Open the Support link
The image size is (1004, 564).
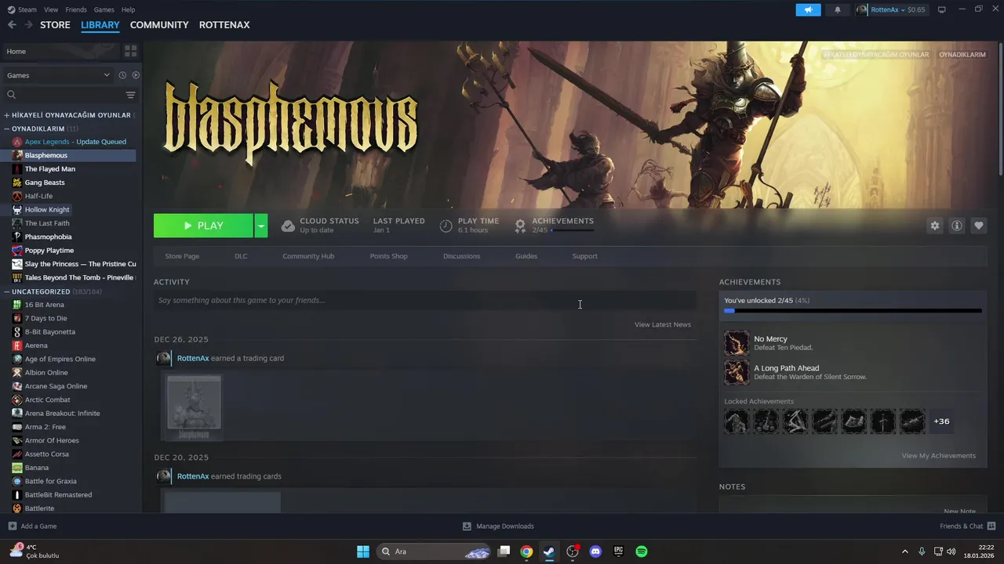pyautogui.click(x=584, y=256)
